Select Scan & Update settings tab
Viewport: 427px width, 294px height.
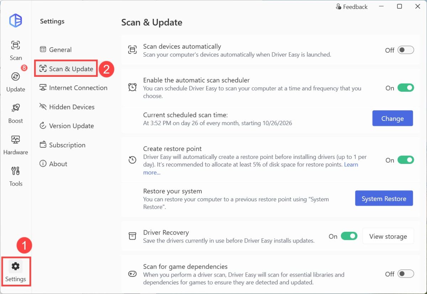coord(66,69)
